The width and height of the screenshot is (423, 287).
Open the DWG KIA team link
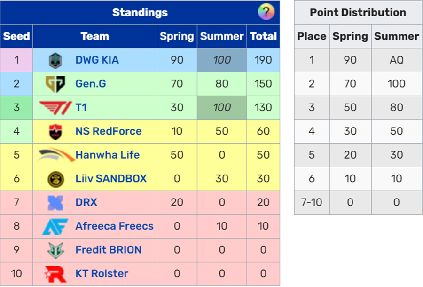point(97,60)
